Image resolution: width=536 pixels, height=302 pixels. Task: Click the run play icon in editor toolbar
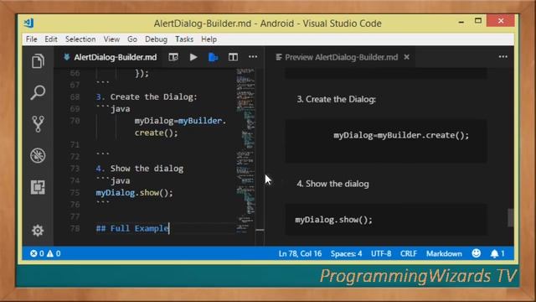193,57
